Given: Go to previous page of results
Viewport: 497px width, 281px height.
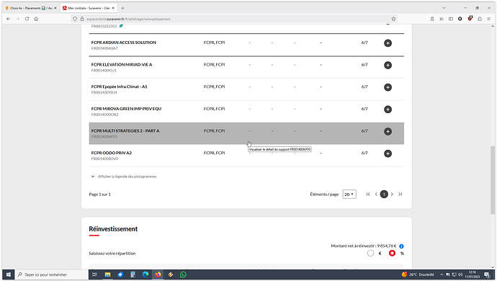Looking at the screenshot, I should (376, 194).
